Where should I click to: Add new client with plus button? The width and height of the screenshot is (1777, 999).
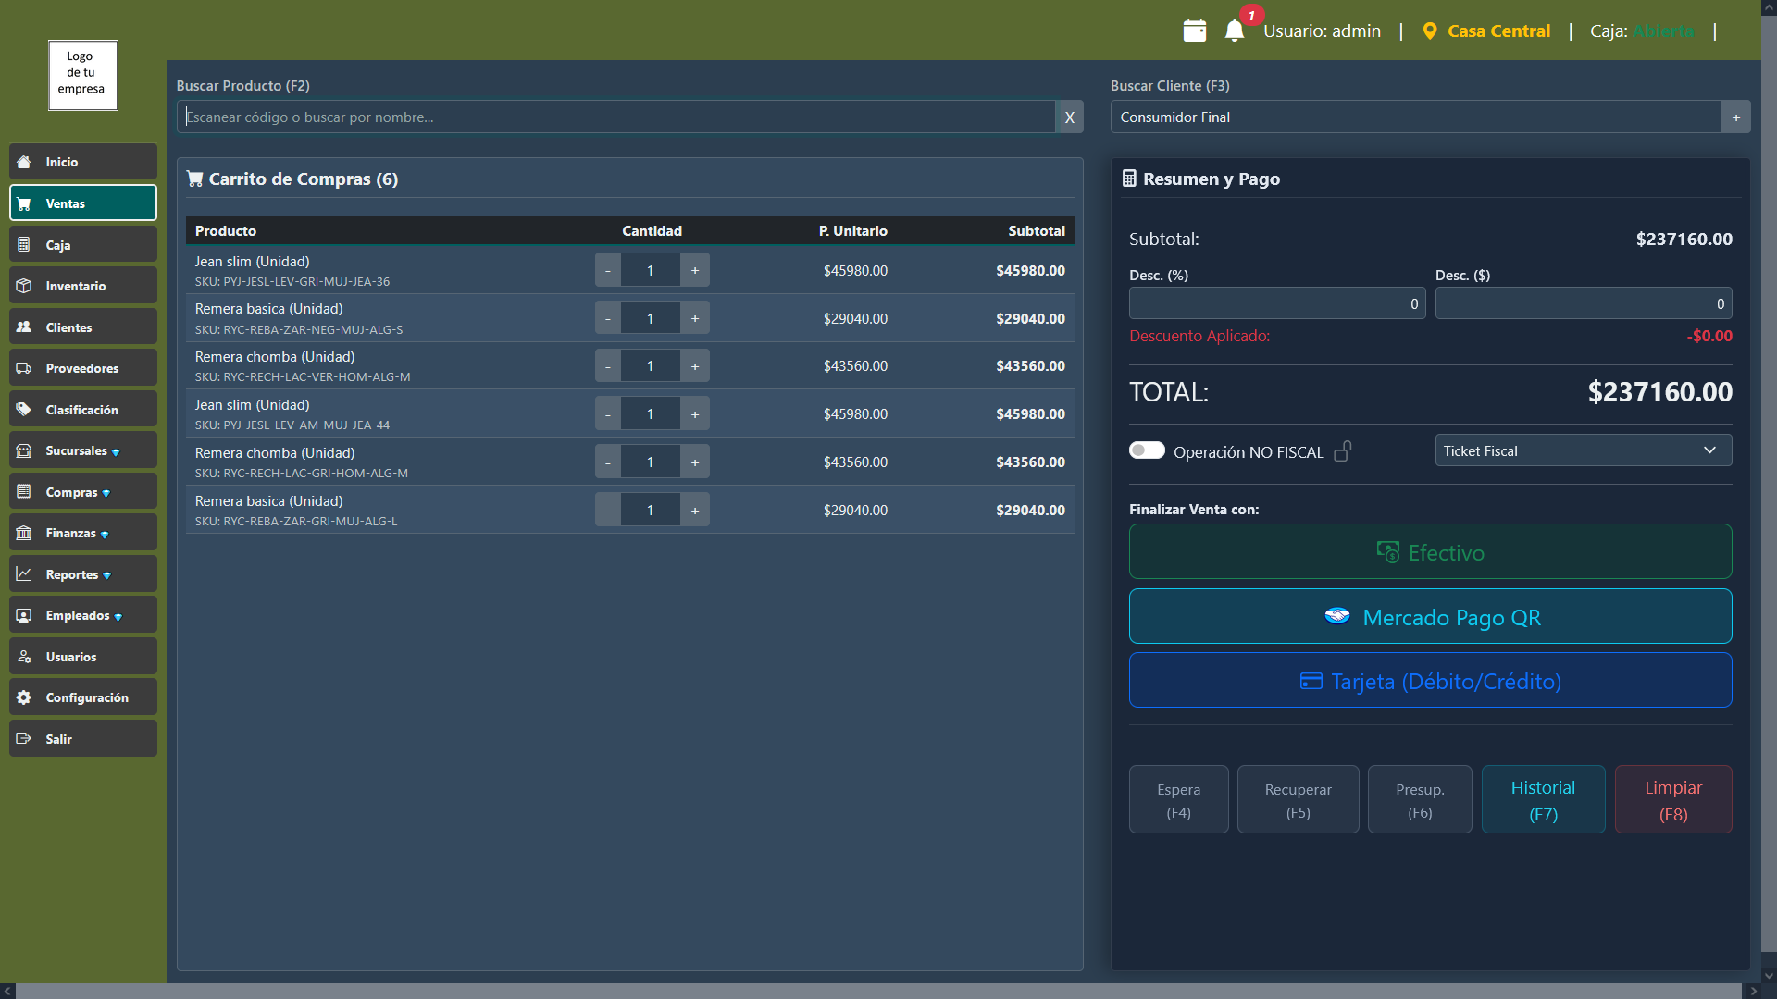click(1735, 117)
